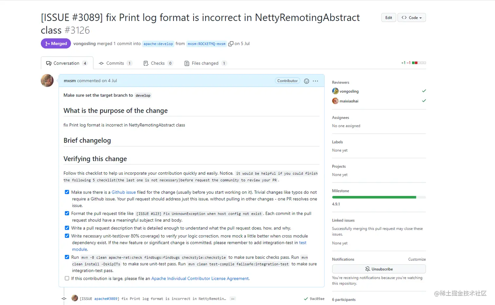Toggle the Github issue checklist checkbox
Image resolution: width=495 pixels, height=305 pixels.
(x=67, y=192)
